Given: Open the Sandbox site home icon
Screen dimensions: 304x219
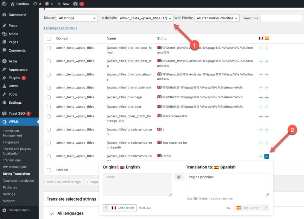Looking at the screenshot, I should pyautogui.click(x=12, y=4).
